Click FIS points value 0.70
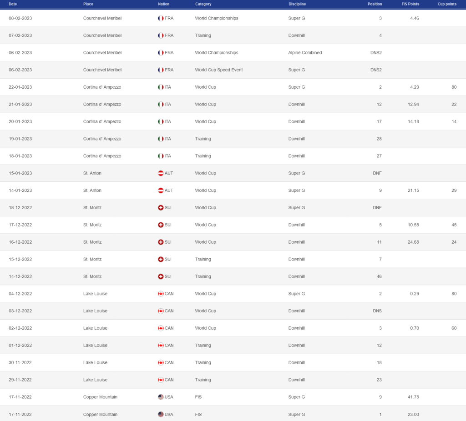 (414, 328)
